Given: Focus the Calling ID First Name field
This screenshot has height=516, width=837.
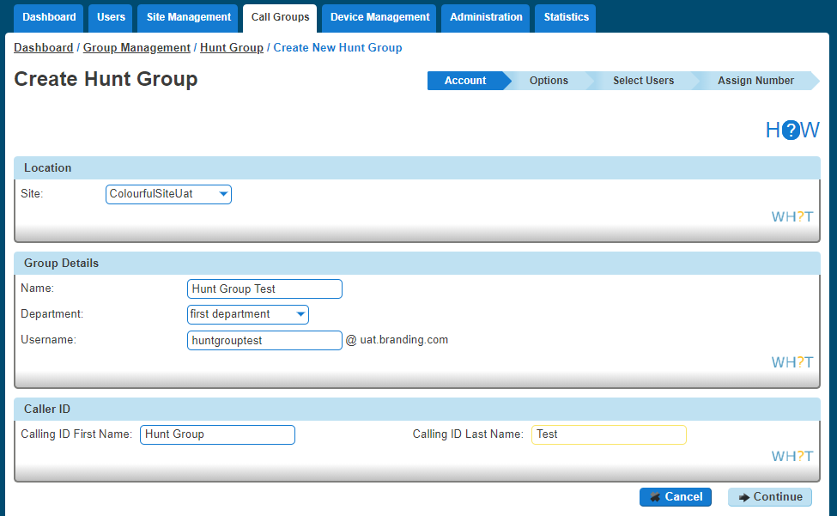Looking at the screenshot, I should coord(217,434).
